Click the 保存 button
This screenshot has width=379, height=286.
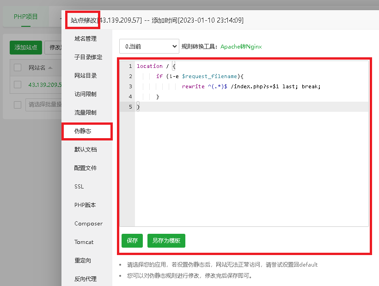pyautogui.click(x=132, y=241)
